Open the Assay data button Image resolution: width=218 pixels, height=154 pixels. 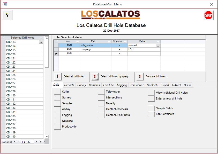57,109
